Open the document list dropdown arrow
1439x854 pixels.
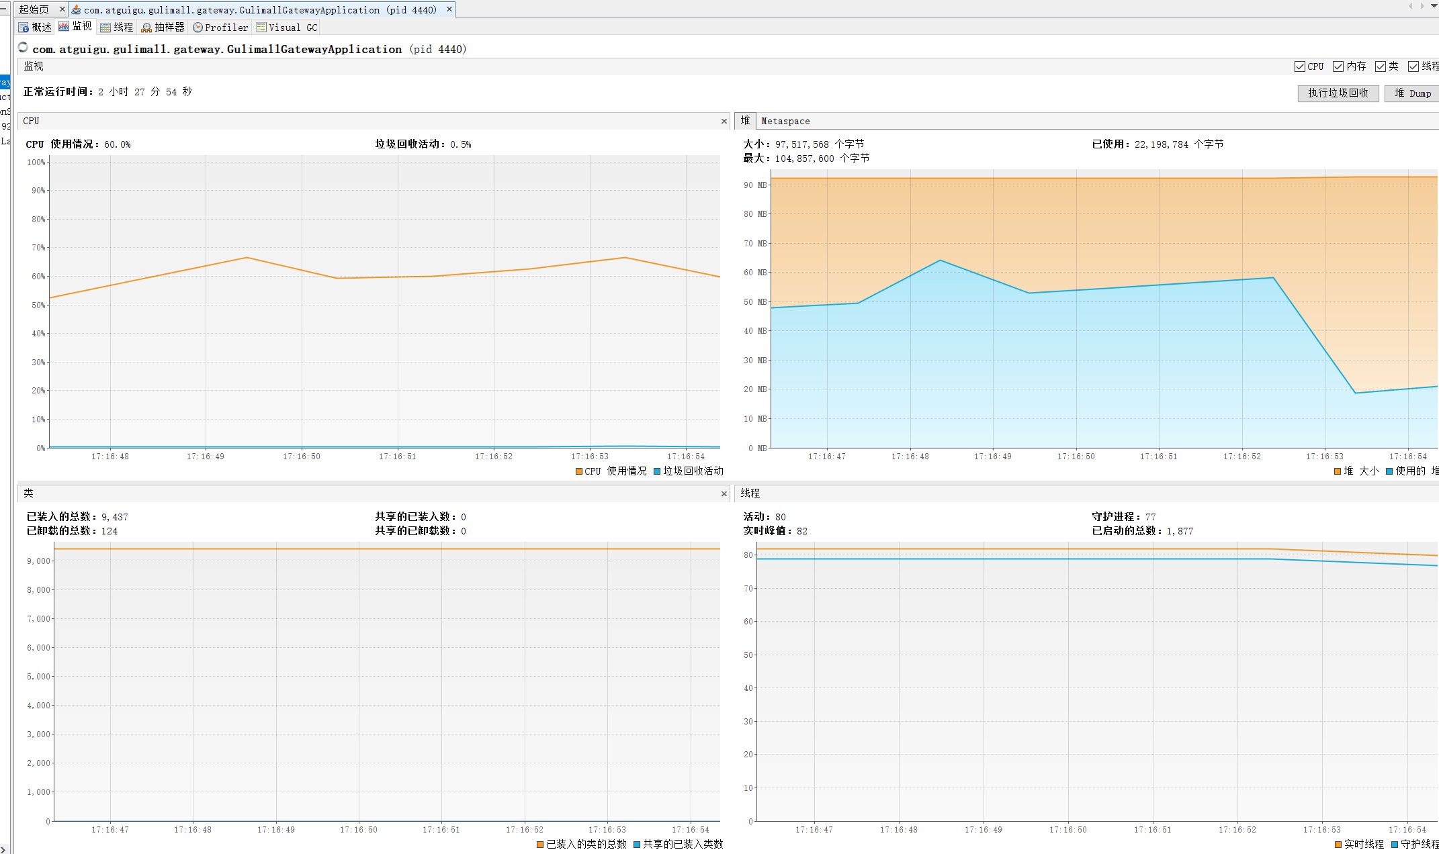tap(1434, 6)
